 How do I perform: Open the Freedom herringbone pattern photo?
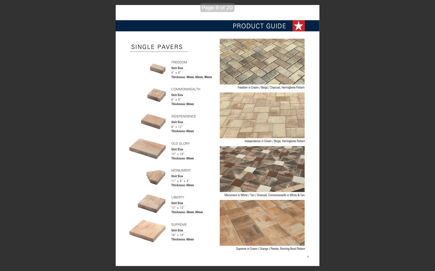[x=262, y=61]
